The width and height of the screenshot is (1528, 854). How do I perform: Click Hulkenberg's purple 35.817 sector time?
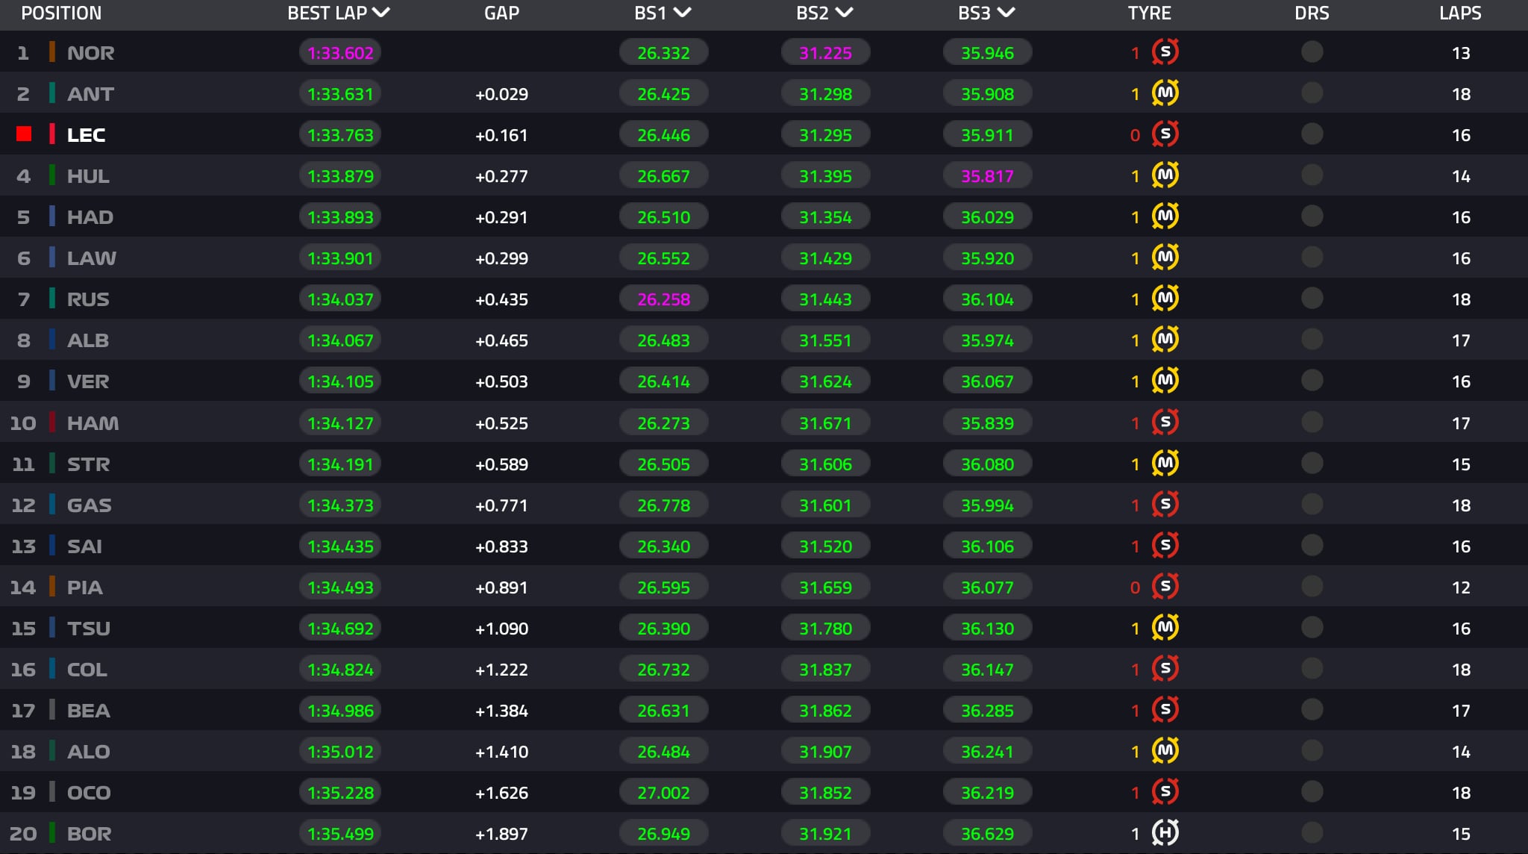coord(987,176)
